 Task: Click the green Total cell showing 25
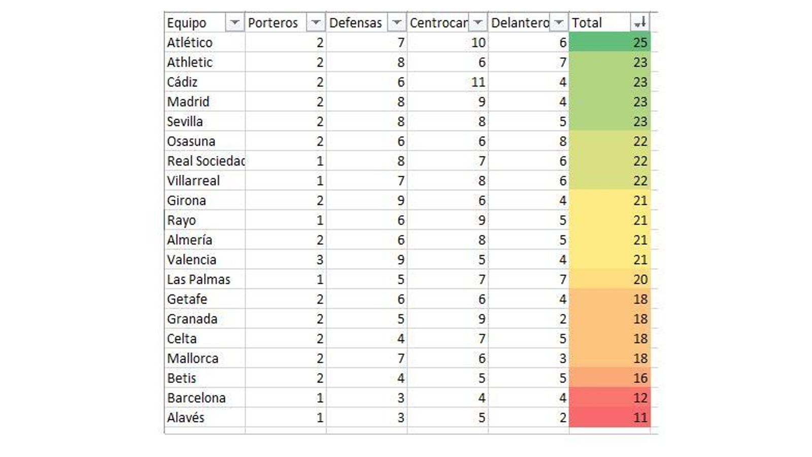point(609,42)
